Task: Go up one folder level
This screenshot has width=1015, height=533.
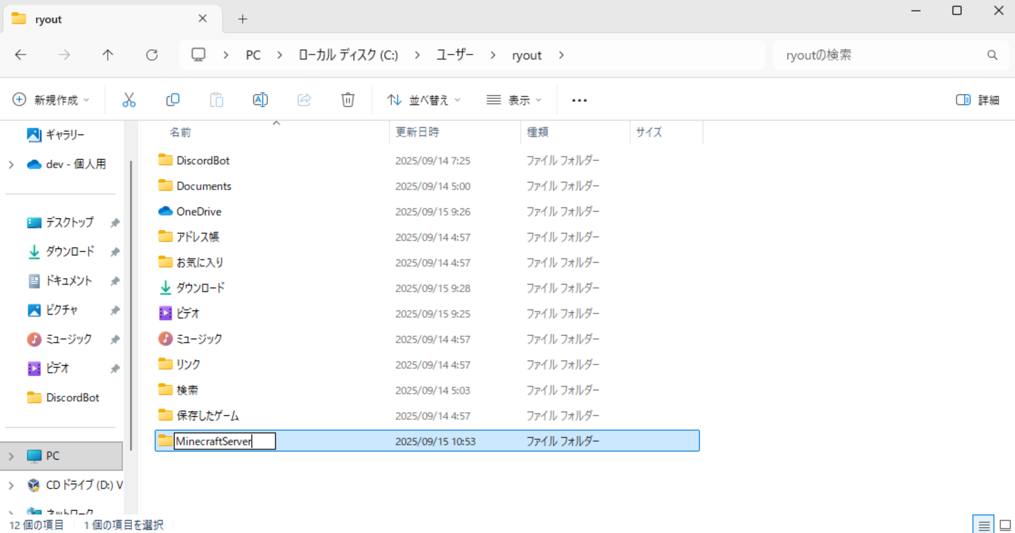Action: click(108, 55)
